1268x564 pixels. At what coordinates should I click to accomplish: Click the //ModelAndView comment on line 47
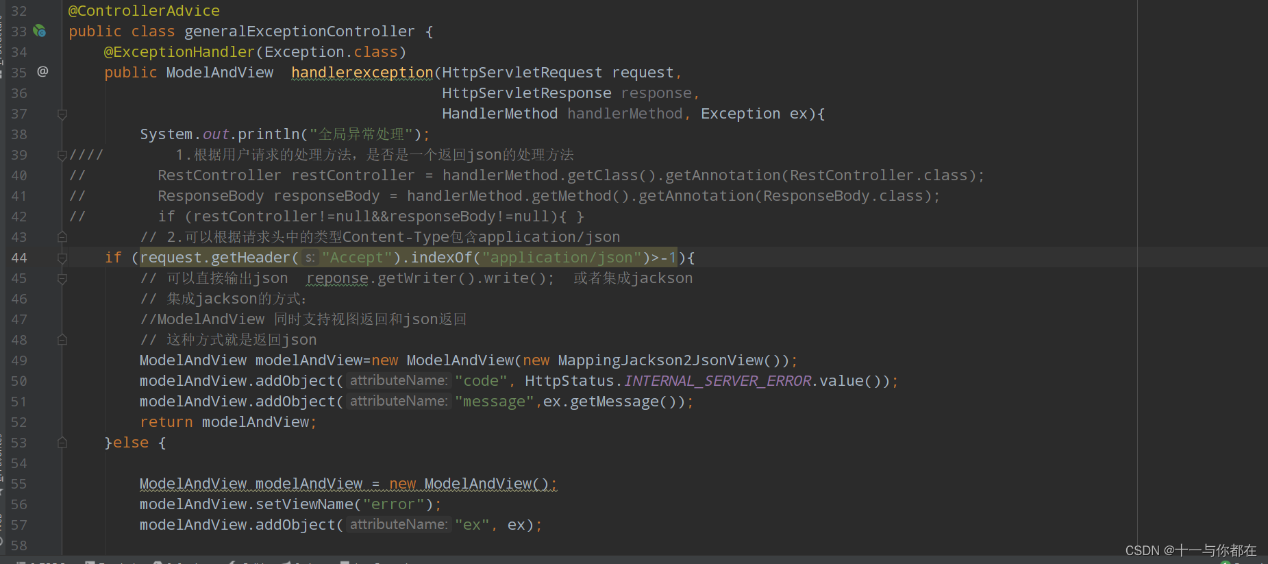[303, 319]
